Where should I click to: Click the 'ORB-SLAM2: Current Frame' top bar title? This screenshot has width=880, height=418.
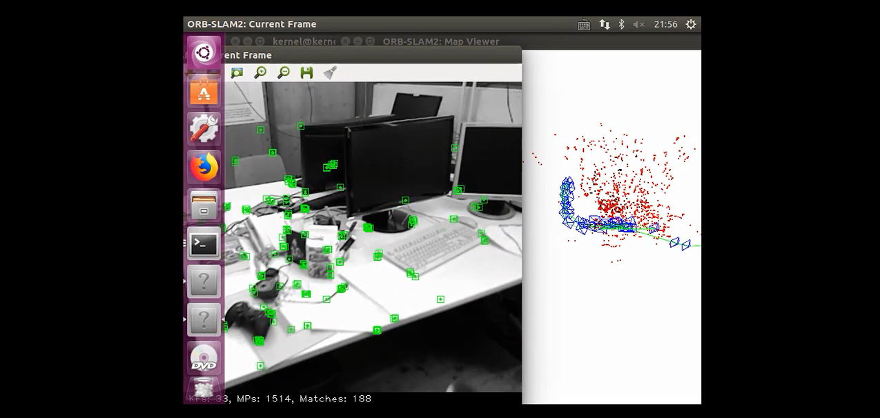click(252, 24)
